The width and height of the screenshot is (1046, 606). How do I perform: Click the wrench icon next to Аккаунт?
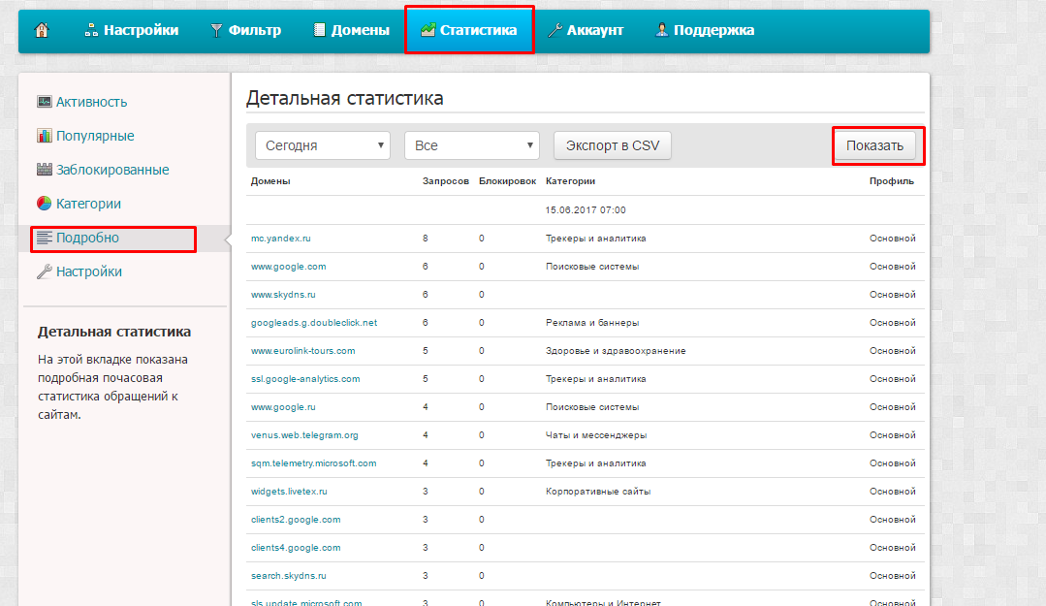pos(555,30)
